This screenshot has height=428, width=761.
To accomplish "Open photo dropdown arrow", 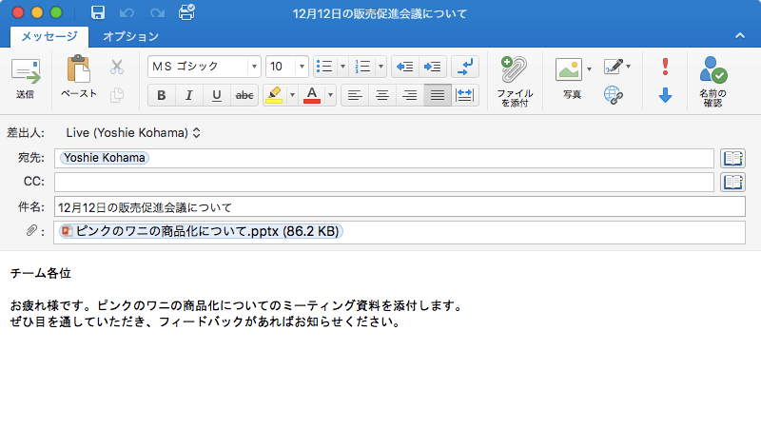I will pos(589,68).
